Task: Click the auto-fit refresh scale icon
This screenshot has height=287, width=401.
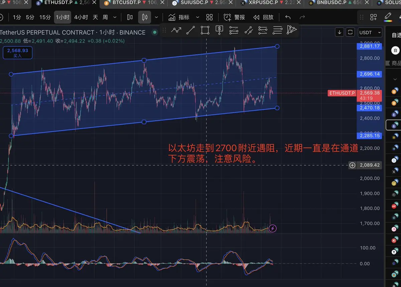Action: coord(350,32)
